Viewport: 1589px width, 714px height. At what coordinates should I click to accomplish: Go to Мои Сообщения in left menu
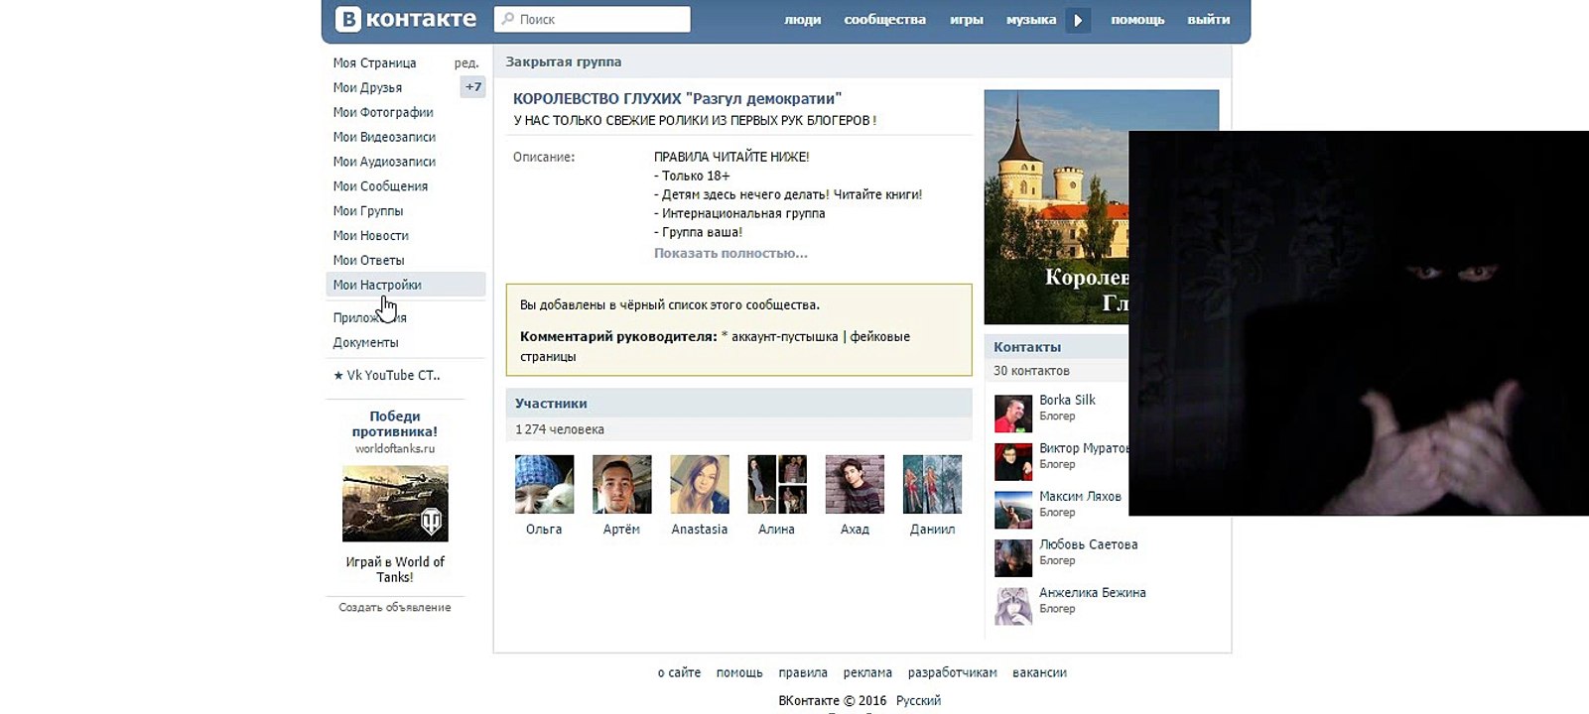(x=380, y=186)
